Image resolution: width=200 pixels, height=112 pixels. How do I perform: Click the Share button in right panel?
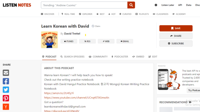[x=176, y=36]
